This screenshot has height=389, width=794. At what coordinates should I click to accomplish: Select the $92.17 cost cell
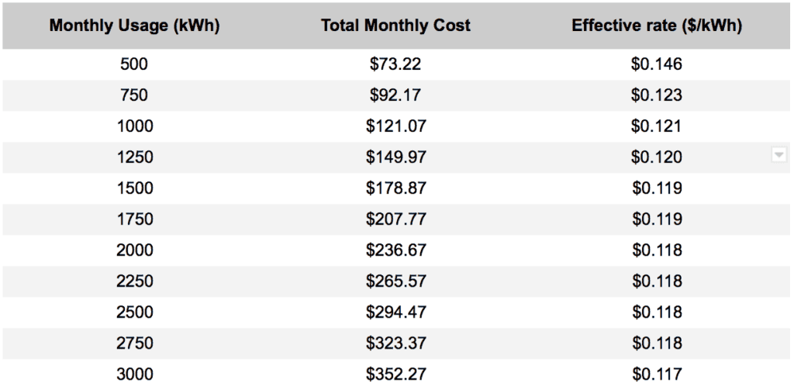click(x=395, y=95)
